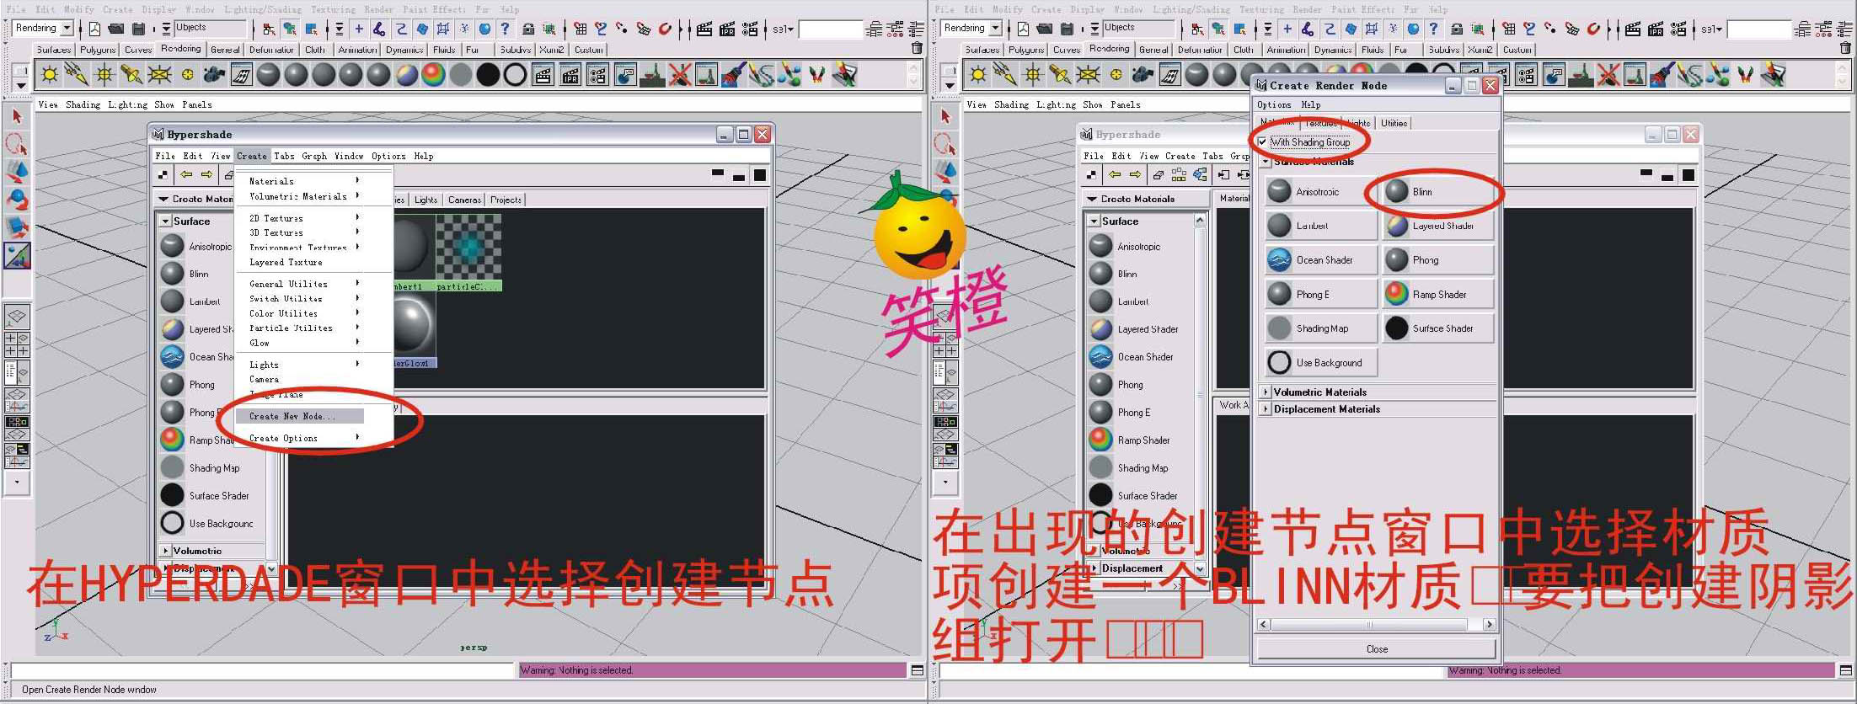Click checkerboard toggle icon in right Hypershade toolbar
The image size is (1857, 704).
pyautogui.click(x=1092, y=174)
